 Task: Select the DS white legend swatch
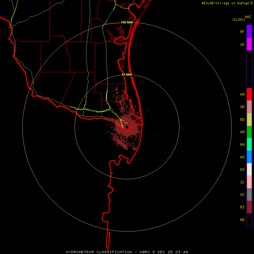coord(249,169)
